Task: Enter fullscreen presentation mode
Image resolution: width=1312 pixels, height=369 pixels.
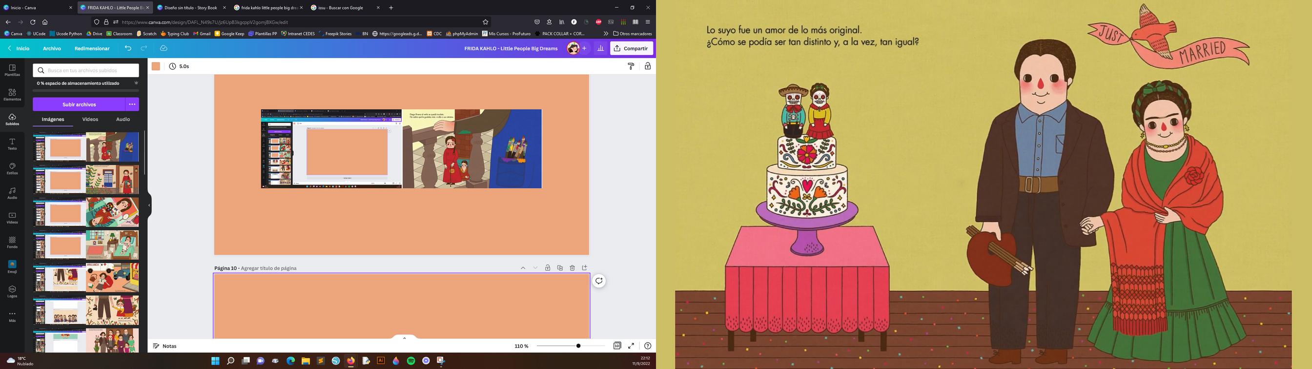Action: pyautogui.click(x=631, y=346)
